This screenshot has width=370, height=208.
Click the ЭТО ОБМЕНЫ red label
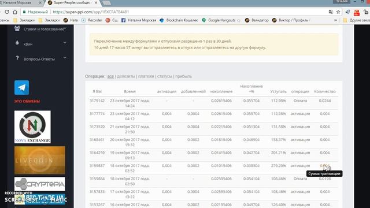coord(27,102)
